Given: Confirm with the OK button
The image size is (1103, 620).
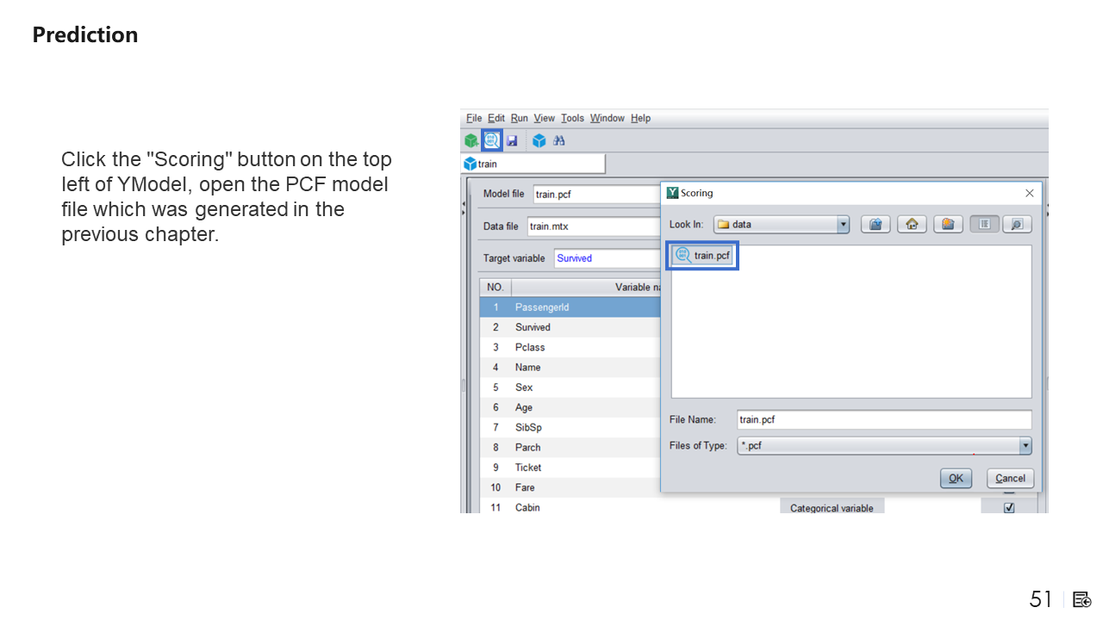Looking at the screenshot, I should 956,479.
